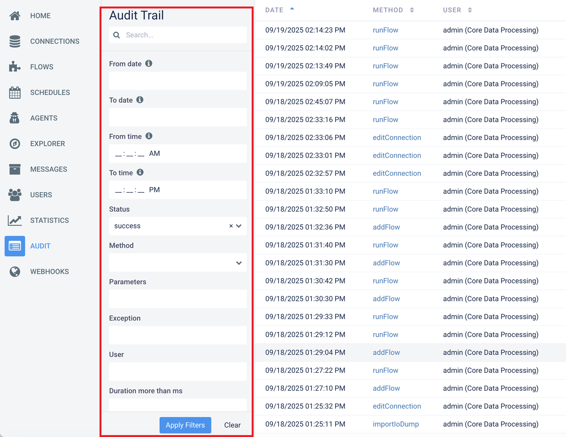566x437 pixels.
Task: Sort the table by Method column
Action: click(412, 10)
